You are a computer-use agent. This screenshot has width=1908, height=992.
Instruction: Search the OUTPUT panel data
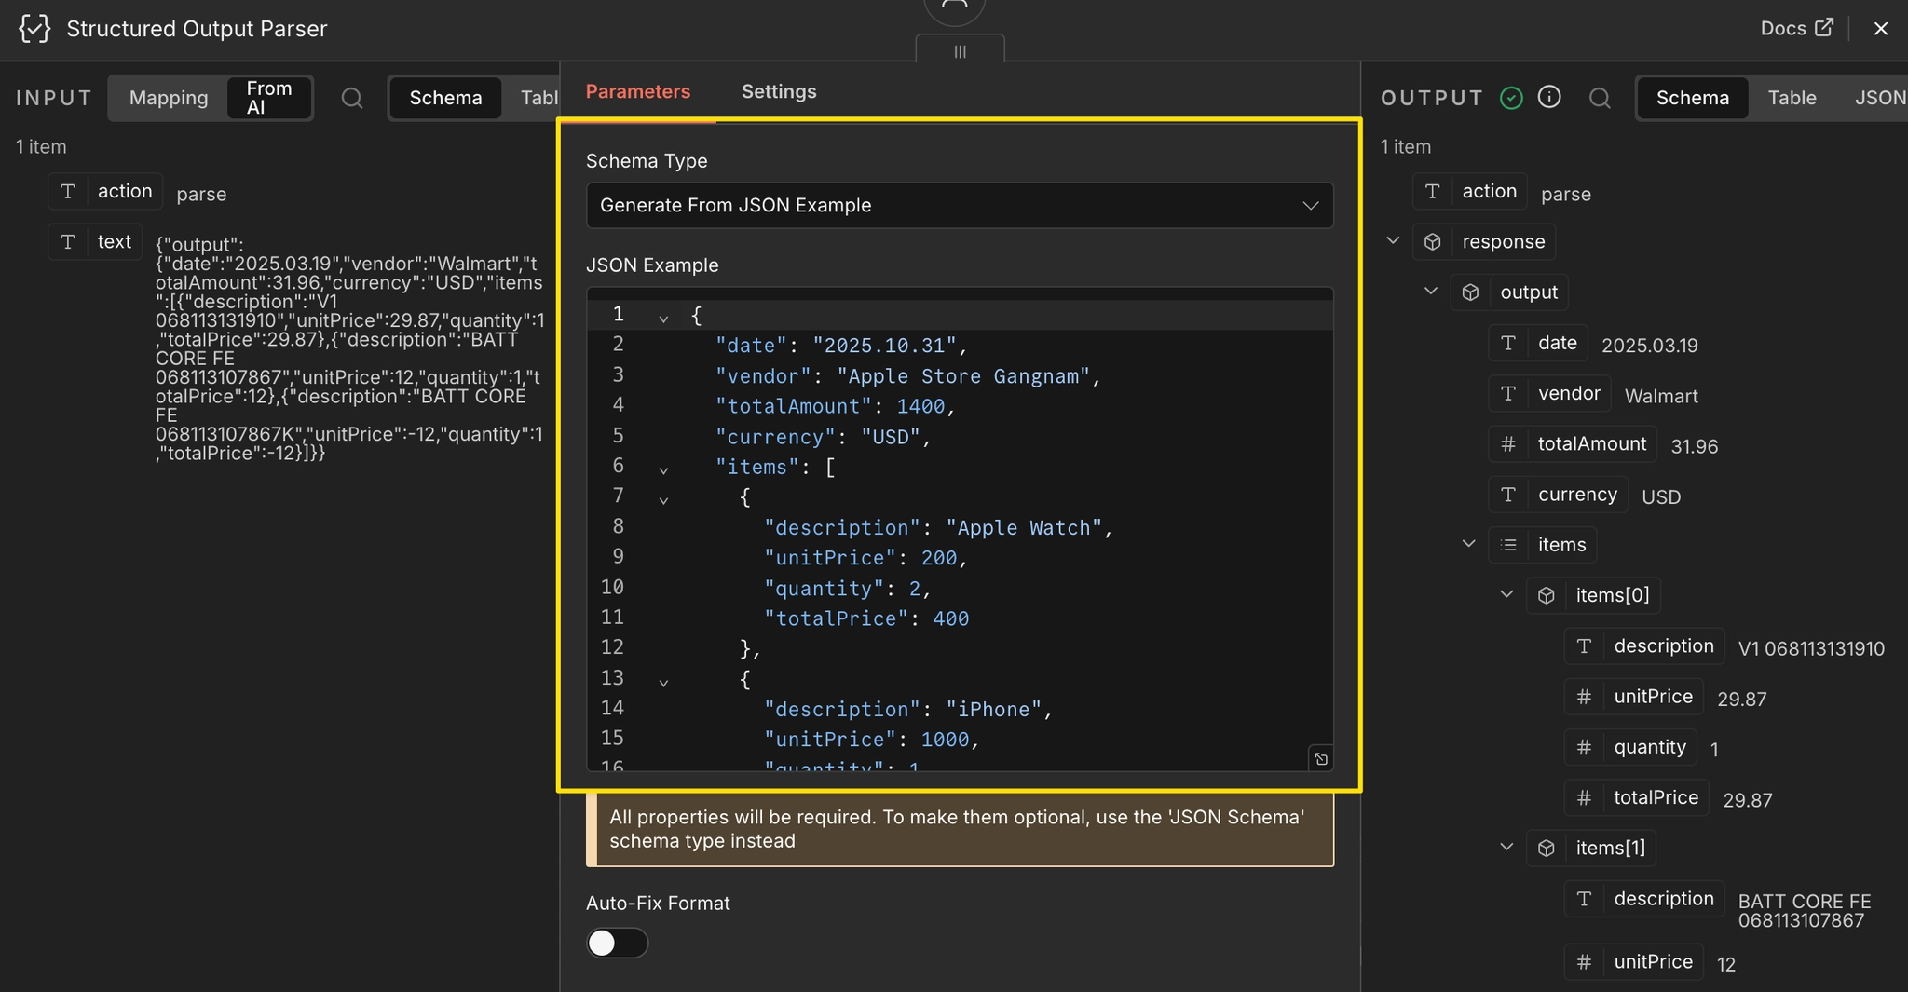(x=1600, y=98)
